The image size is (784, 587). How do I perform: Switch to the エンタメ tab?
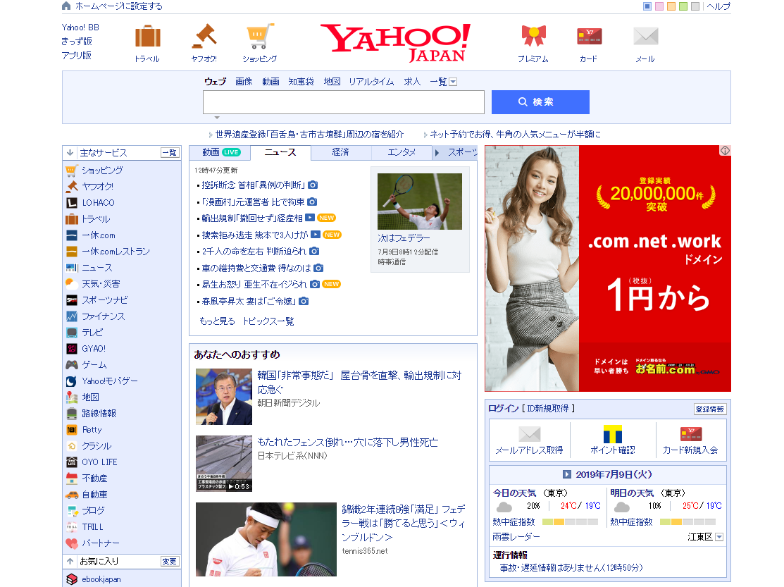(x=402, y=152)
